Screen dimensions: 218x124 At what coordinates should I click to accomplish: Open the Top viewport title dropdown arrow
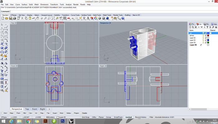click(x=16, y=23)
